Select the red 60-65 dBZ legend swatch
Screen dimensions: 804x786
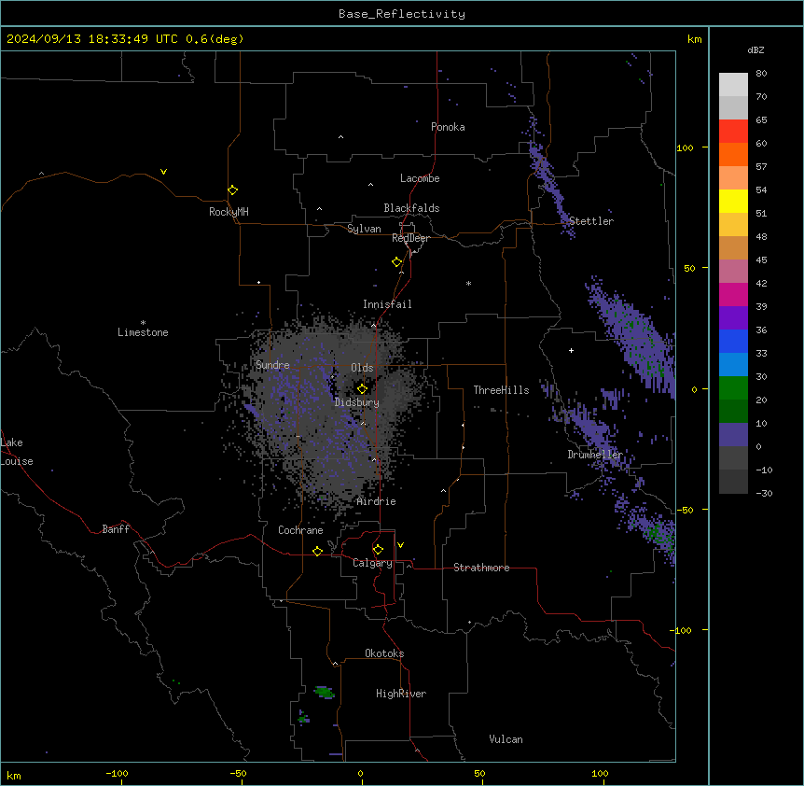(x=733, y=132)
